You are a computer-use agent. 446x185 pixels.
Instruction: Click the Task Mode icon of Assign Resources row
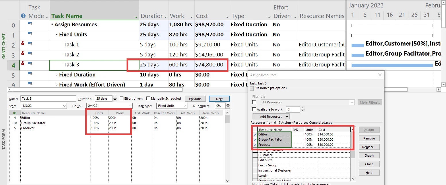(x=30, y=23)
